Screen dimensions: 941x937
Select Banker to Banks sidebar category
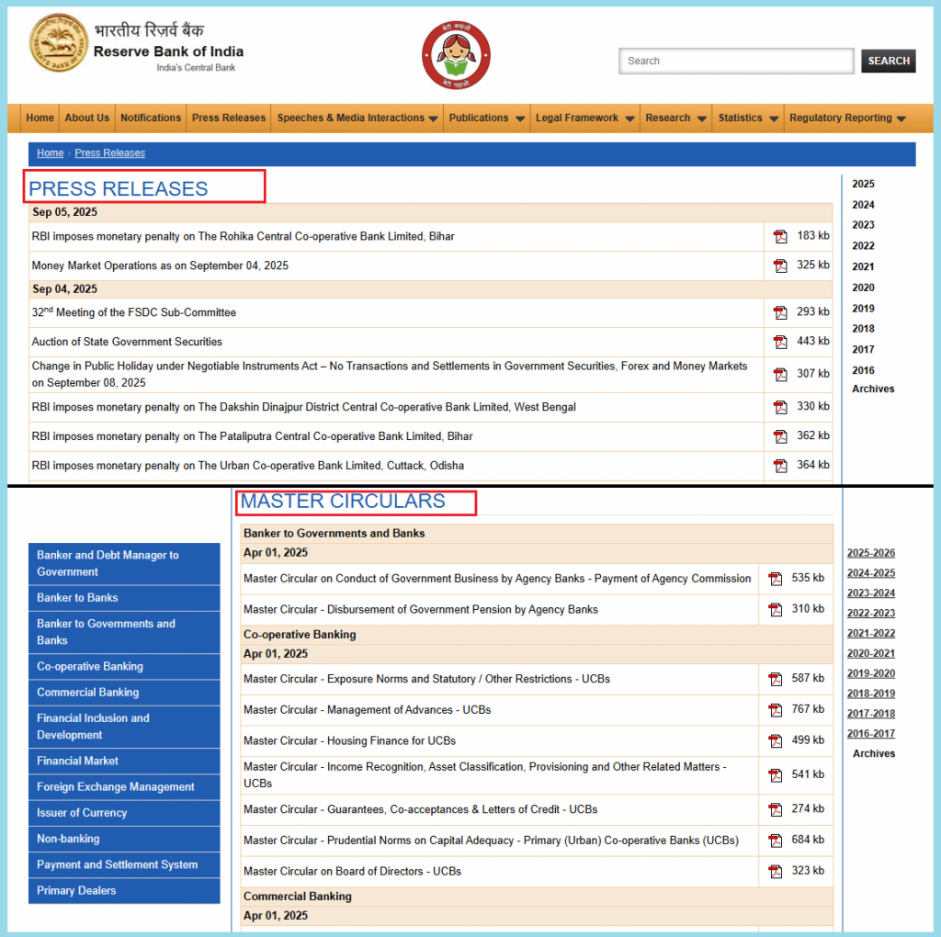124,598
